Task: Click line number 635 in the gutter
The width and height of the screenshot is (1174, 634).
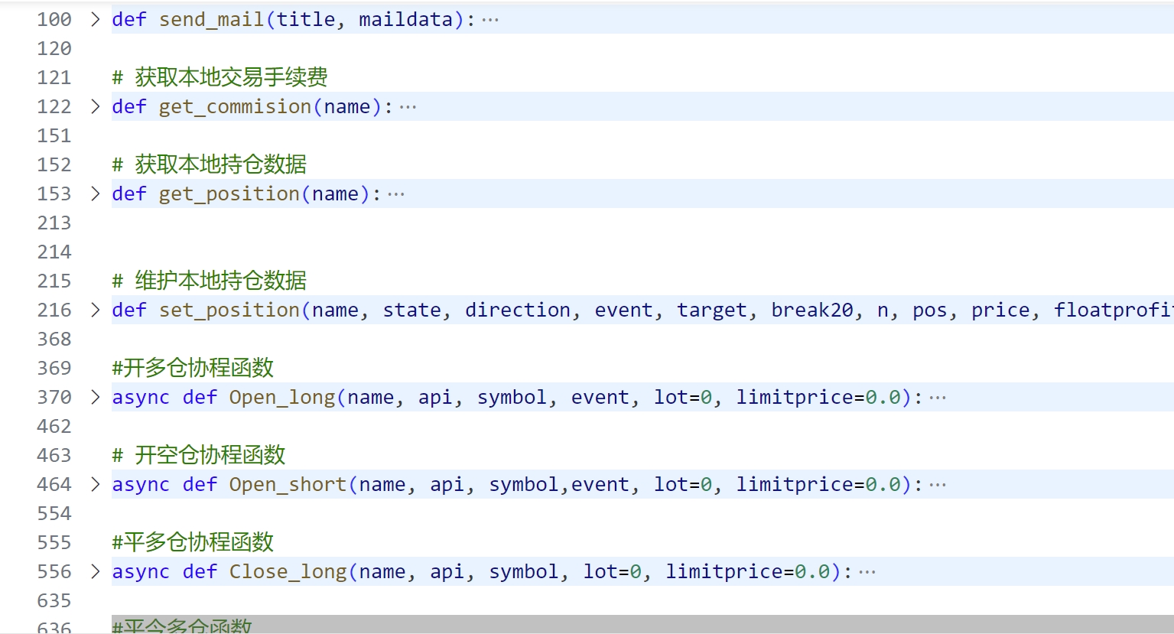Action: pyautogui.click(x=54, y=600)
